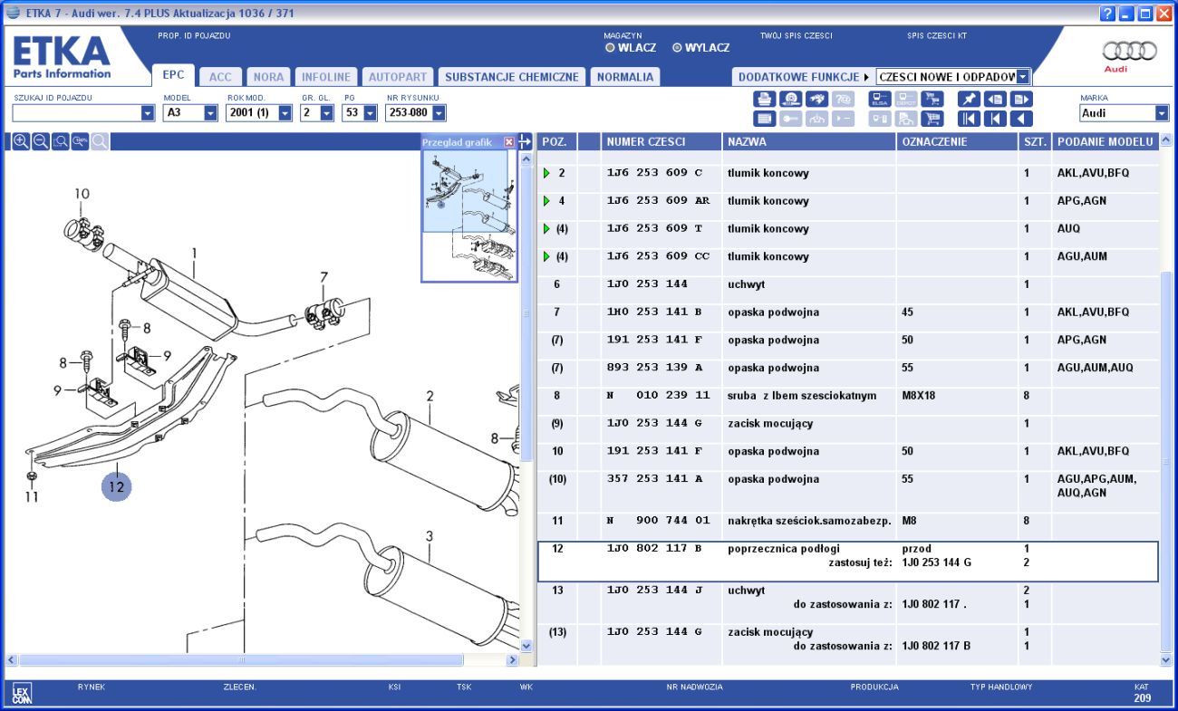Image resolution: width=1178 pixels, height=711 pixels.
Task: Open the MODEL dropdown showing A3
Action: tap(210, 113)
